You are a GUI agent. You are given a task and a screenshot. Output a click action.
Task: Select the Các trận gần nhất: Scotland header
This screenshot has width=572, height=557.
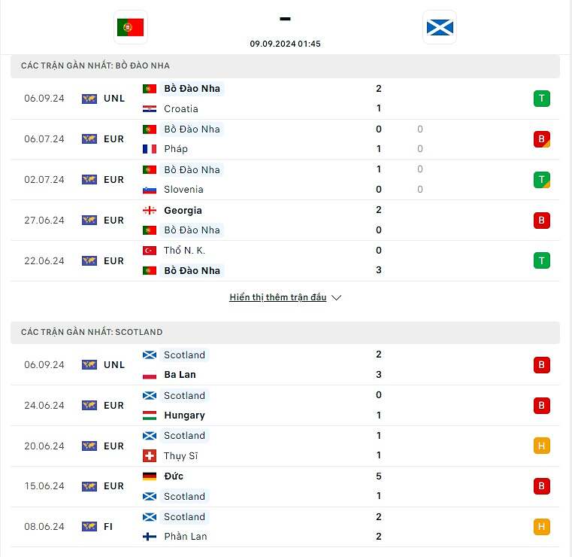pyautogui.click(x=285, y=333)
